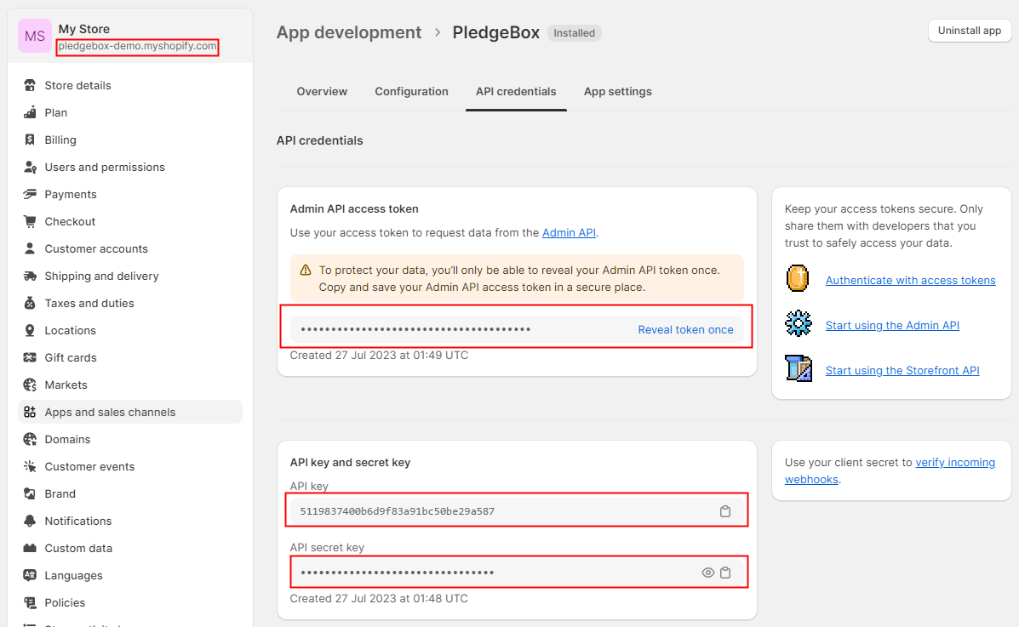This screenshot has width=1019, height=627.
Task: Click the Plan chart icon
Action: 30,112
